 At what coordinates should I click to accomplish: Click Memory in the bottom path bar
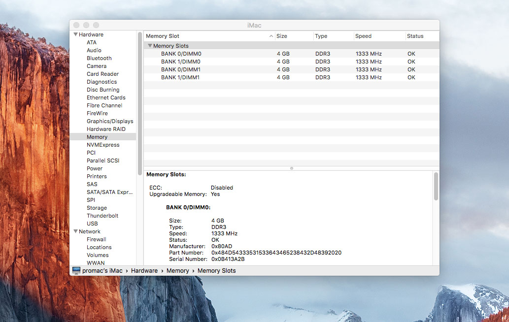coord(177,270)
